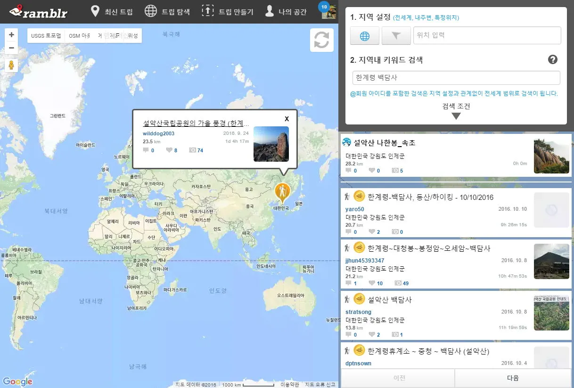Click the ramblr logo
This screenshot has width=574, height=388.
tap(39, 11)
